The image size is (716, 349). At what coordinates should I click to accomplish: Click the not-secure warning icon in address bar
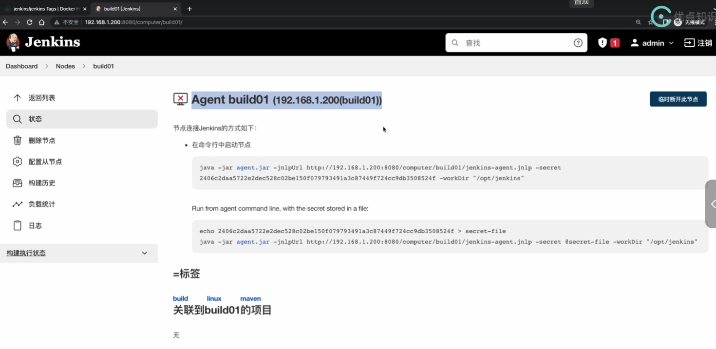point(57,22)
